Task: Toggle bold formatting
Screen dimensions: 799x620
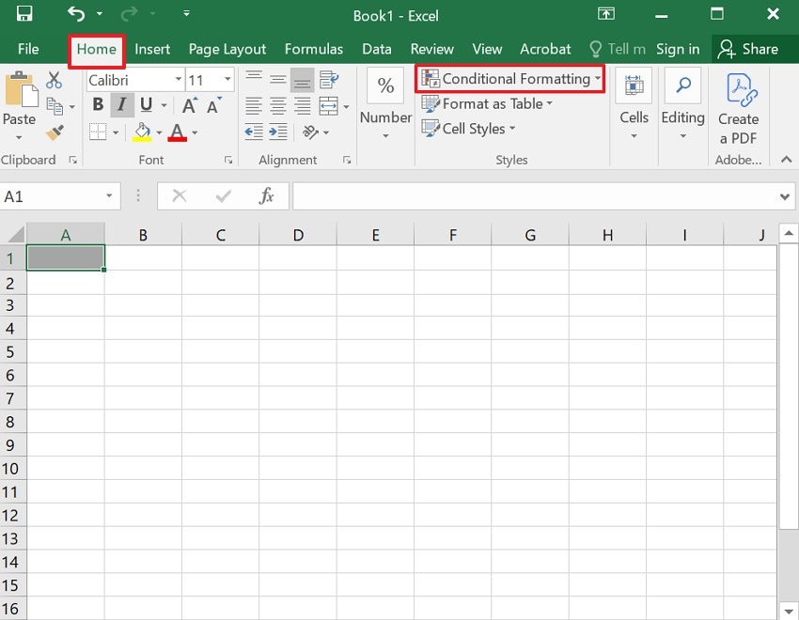Action: click(97, 104)
